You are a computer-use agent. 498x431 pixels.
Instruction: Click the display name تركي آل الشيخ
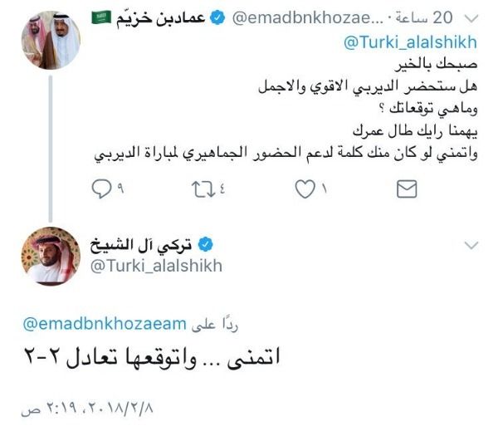pyautogui.click(x=141, y=245)
